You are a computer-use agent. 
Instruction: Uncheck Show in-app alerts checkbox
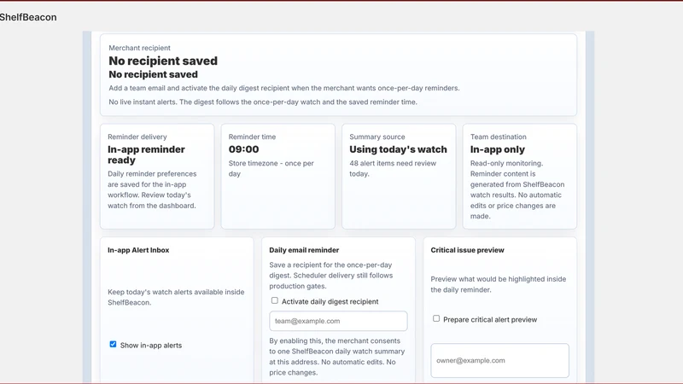[113, 345]
